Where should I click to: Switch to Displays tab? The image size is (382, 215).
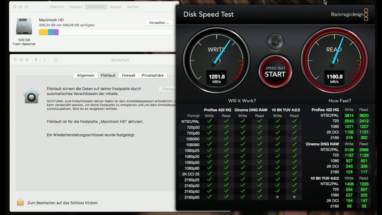click(x=76, y=7)
